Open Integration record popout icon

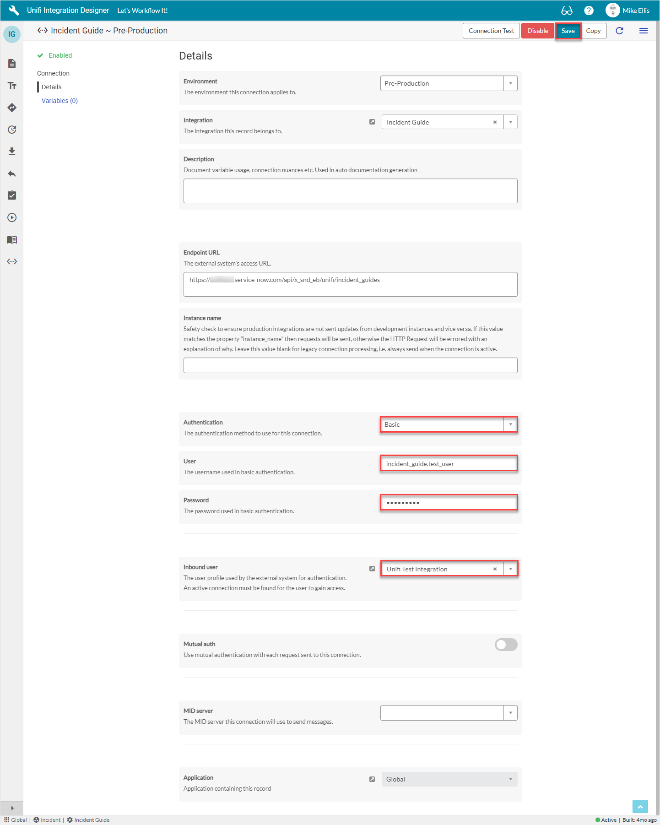click(x=372, y=122)
